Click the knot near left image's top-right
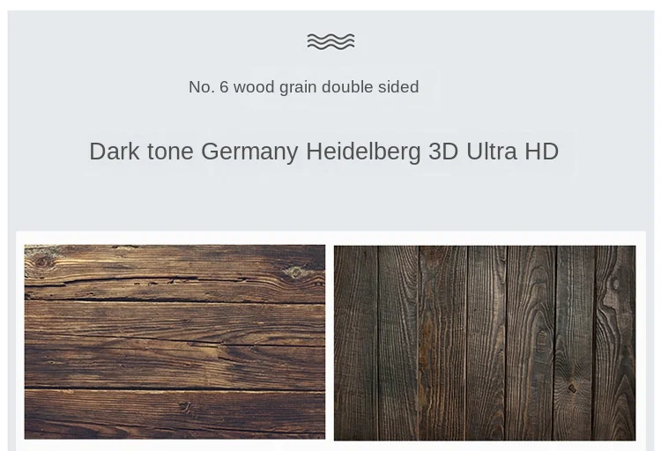The image size is (661, 451). [295, 272]
